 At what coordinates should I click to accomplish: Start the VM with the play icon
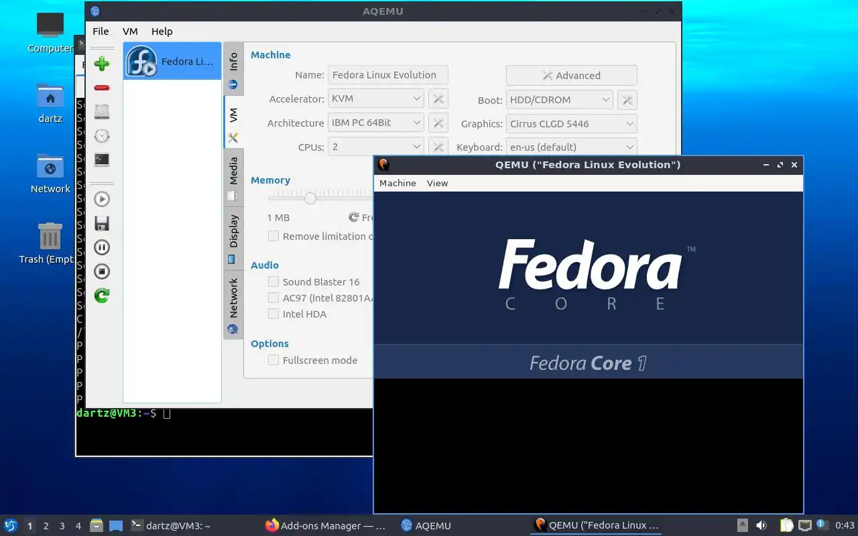(102, 199)
